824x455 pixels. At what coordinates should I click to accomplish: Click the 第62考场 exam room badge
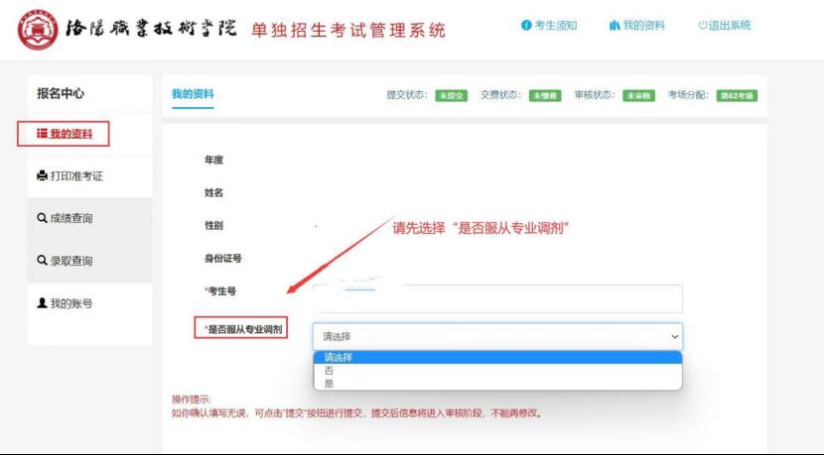737,96
